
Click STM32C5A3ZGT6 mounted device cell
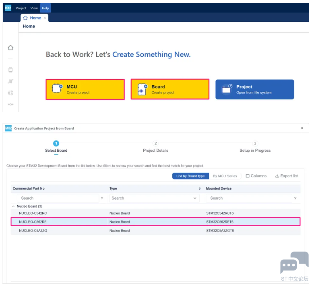click(220, 231)
